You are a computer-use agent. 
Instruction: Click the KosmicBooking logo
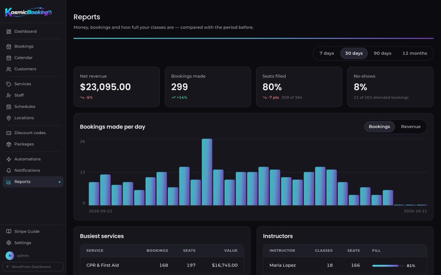click(x=28, y=12)
